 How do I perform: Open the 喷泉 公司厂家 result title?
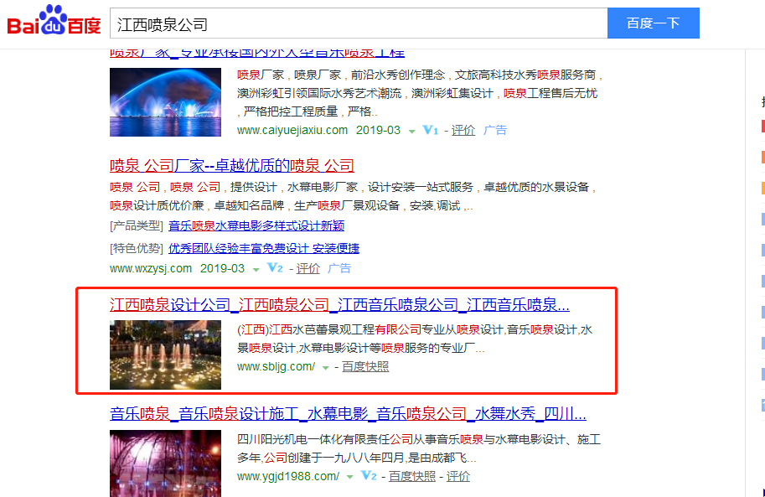pos(232,165)
